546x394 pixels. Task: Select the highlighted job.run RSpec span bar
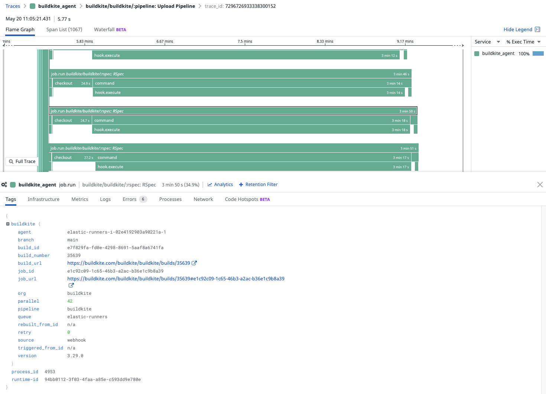233,111
